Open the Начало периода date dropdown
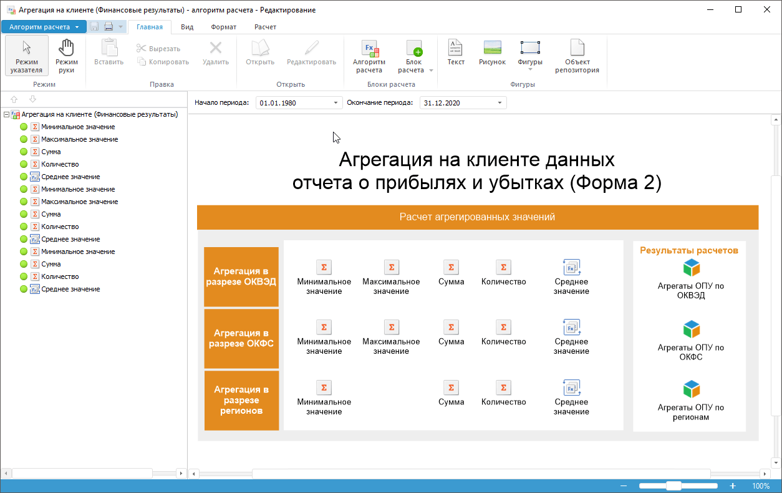This screenshot has width=782, height=493. [335, 103]
